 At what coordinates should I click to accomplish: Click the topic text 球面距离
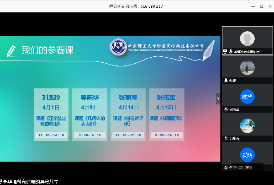tap(166, 119)
